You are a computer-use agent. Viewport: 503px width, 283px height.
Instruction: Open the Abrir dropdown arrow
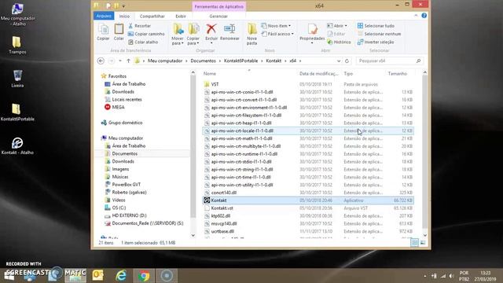pyautogui.click(x=346, y=26)
